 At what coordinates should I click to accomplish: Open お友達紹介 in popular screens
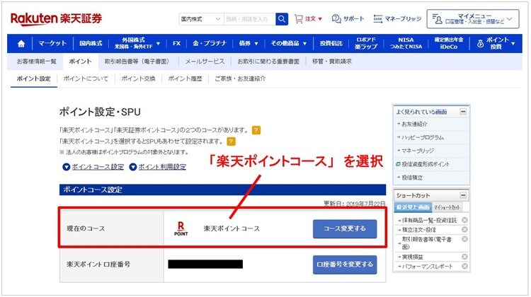click(414, 124)
